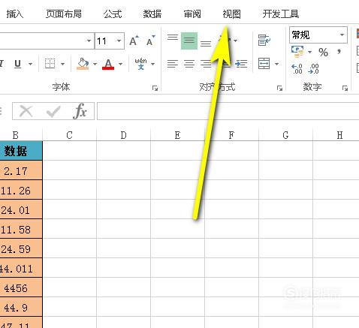Cancel formula entry X button
This screenshot has height=328, width=359.
pos(26,111)
